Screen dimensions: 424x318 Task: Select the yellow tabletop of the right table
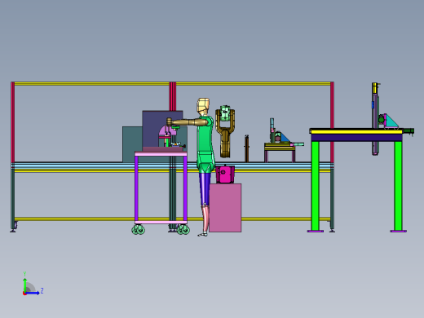[356, 132]
